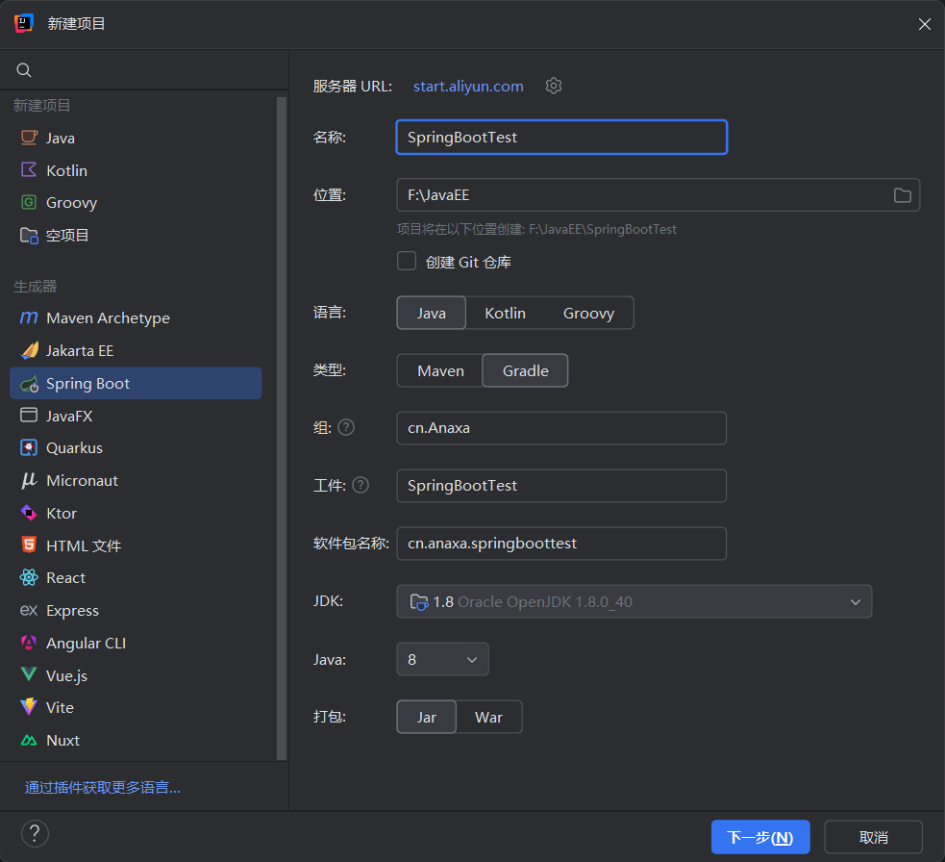Select Java as the language

[431, 313]
